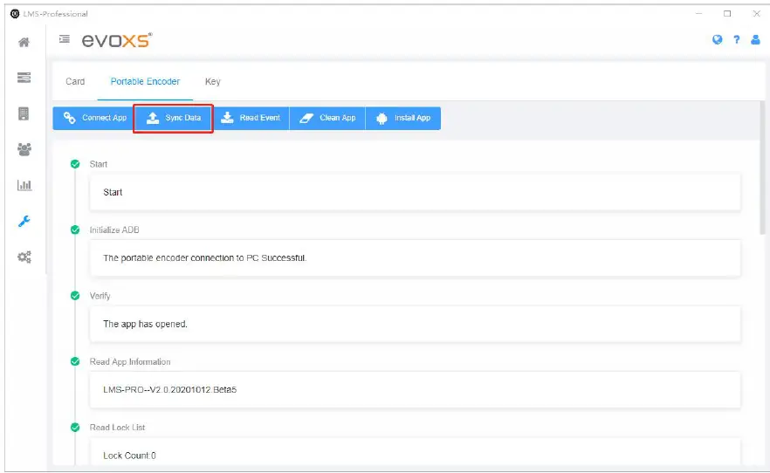Click green checkmark next to Initialize ADB
Screen dimensions: 770x473
click(75, 230)
